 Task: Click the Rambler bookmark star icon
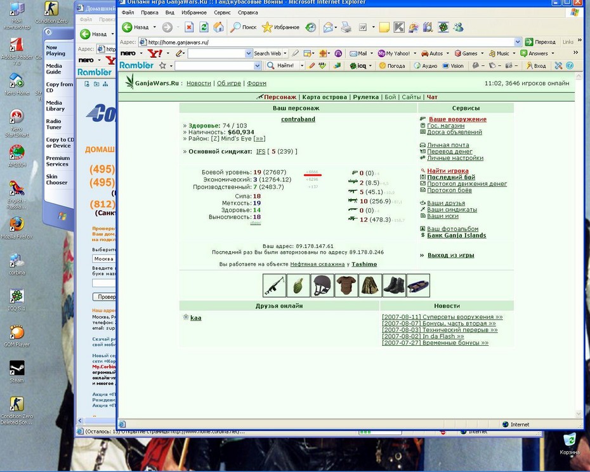(x=162, y=65)
